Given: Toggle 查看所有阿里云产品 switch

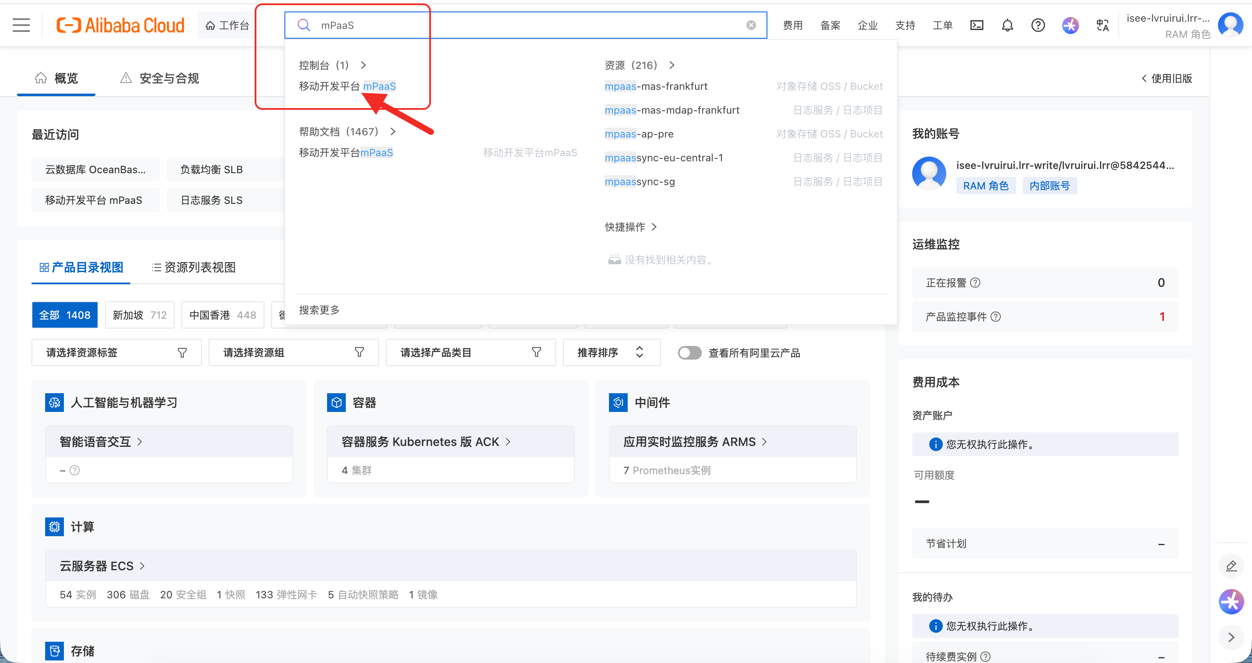Looking at the screenshot, I should (689, 353).
